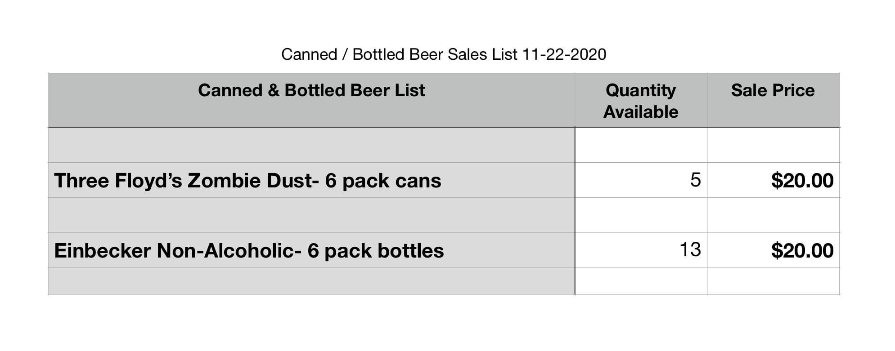Click the $20.00 price for Zombie Dust

802,181
